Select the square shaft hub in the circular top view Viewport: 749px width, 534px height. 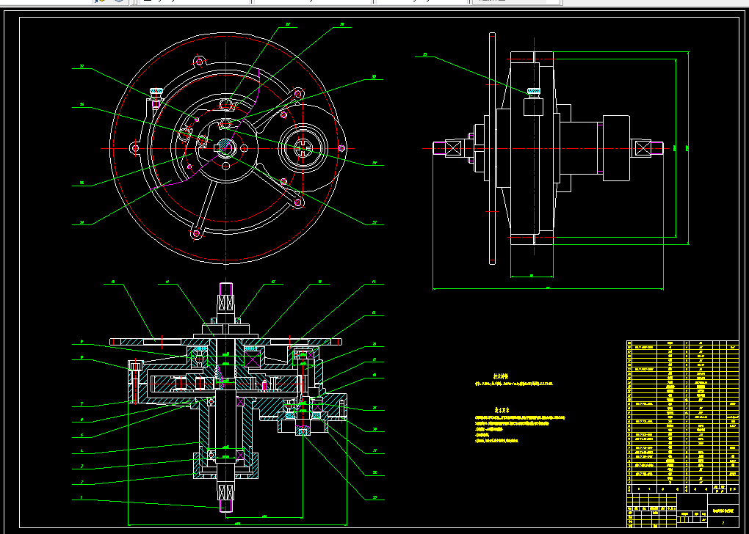(x=225, y=148)
